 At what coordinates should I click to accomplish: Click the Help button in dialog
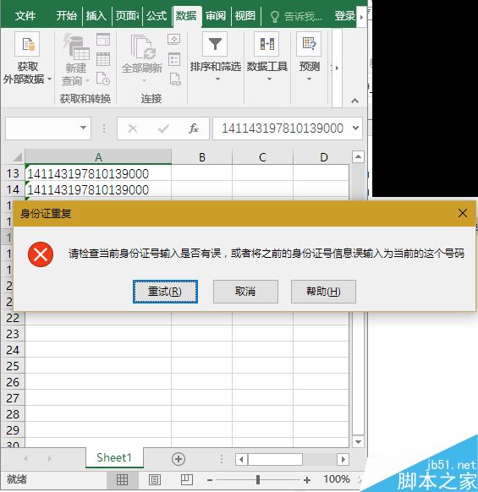[x=323, y=292]
